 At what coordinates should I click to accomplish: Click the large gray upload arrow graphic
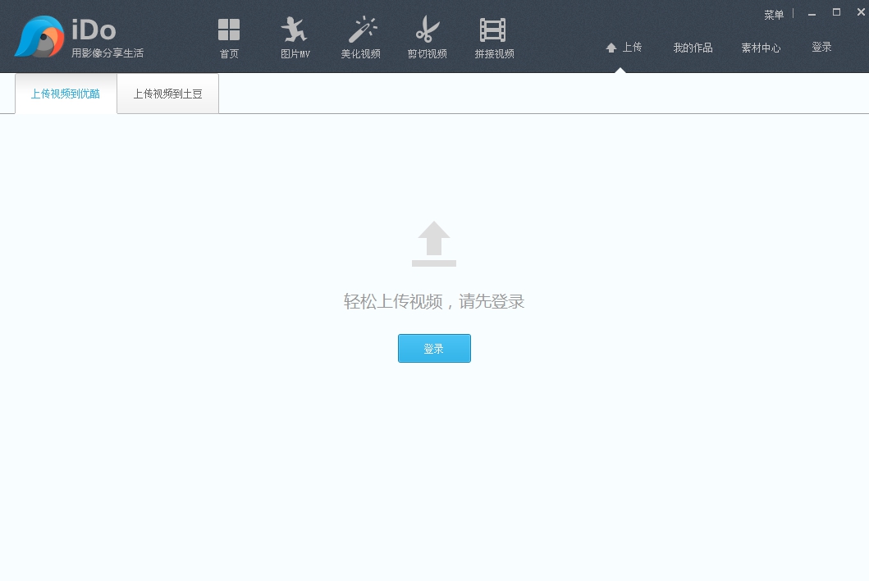[434, 244]
